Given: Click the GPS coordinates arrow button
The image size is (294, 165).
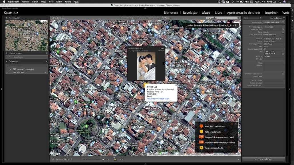Looking at the screenshot, I should click(x=283, y=54).
